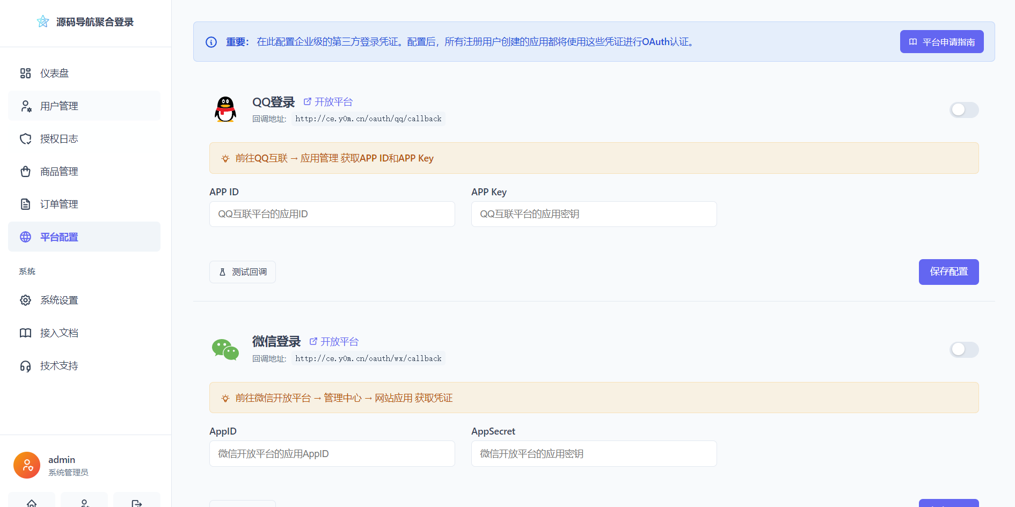
Task: Click the admin avatar icon
Action: [27, 465]
